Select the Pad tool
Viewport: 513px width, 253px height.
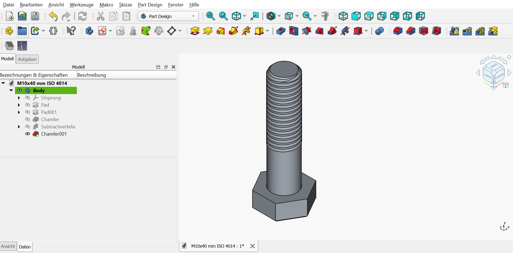click(x=195, y=31)
